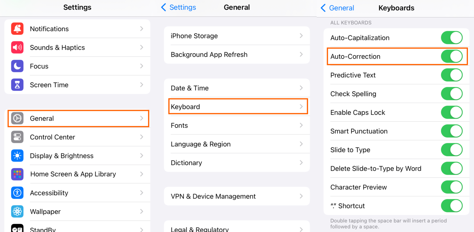Open Focus settings using the moon icon

17,66
